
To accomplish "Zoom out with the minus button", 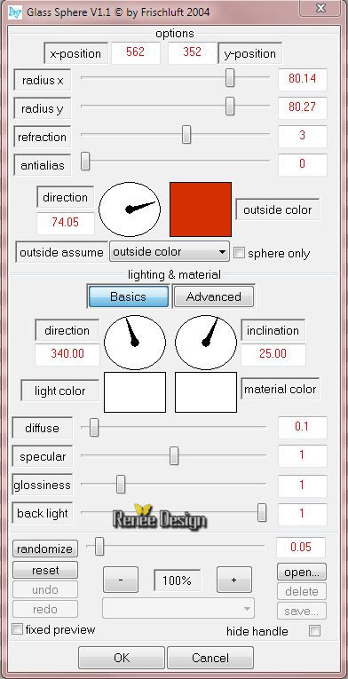I will (121, 580).
